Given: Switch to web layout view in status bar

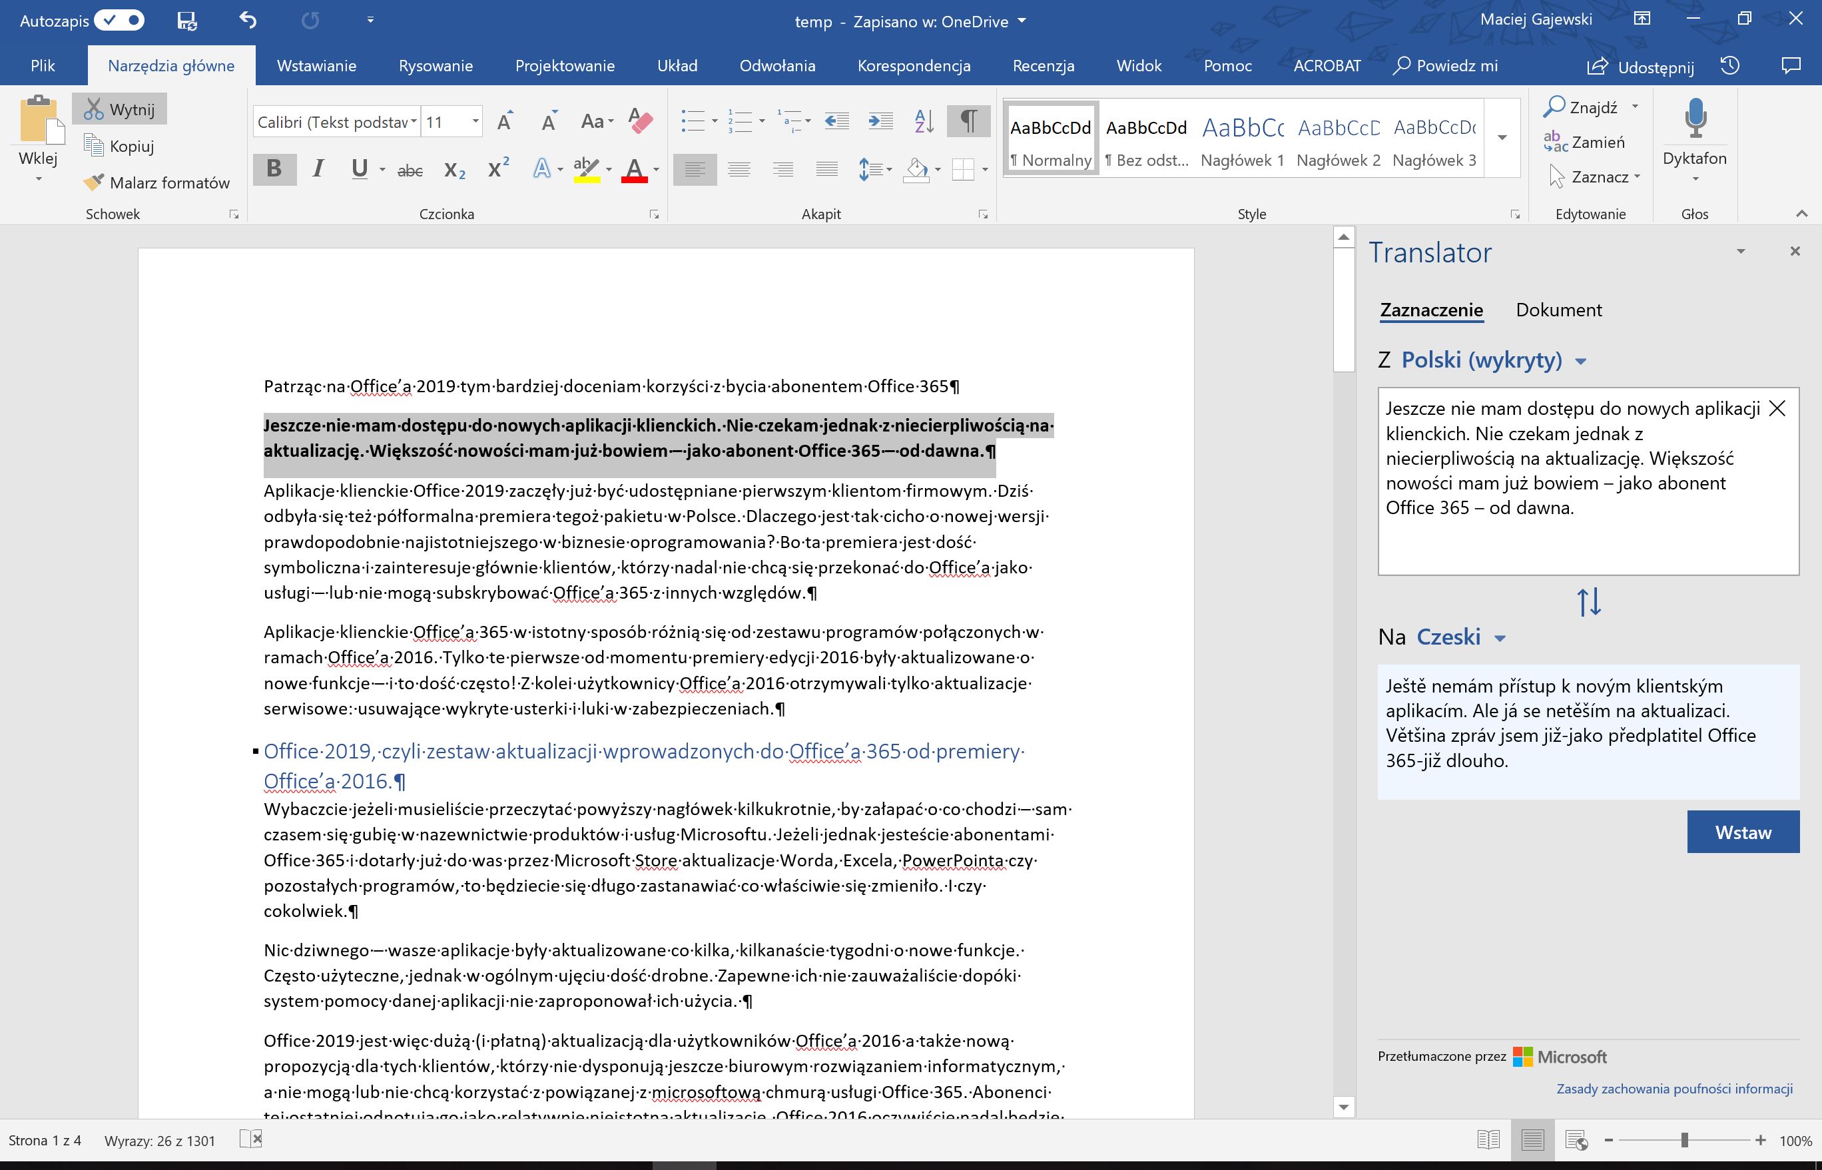Looking at the screenshot, I should tap(1576, 1139).
